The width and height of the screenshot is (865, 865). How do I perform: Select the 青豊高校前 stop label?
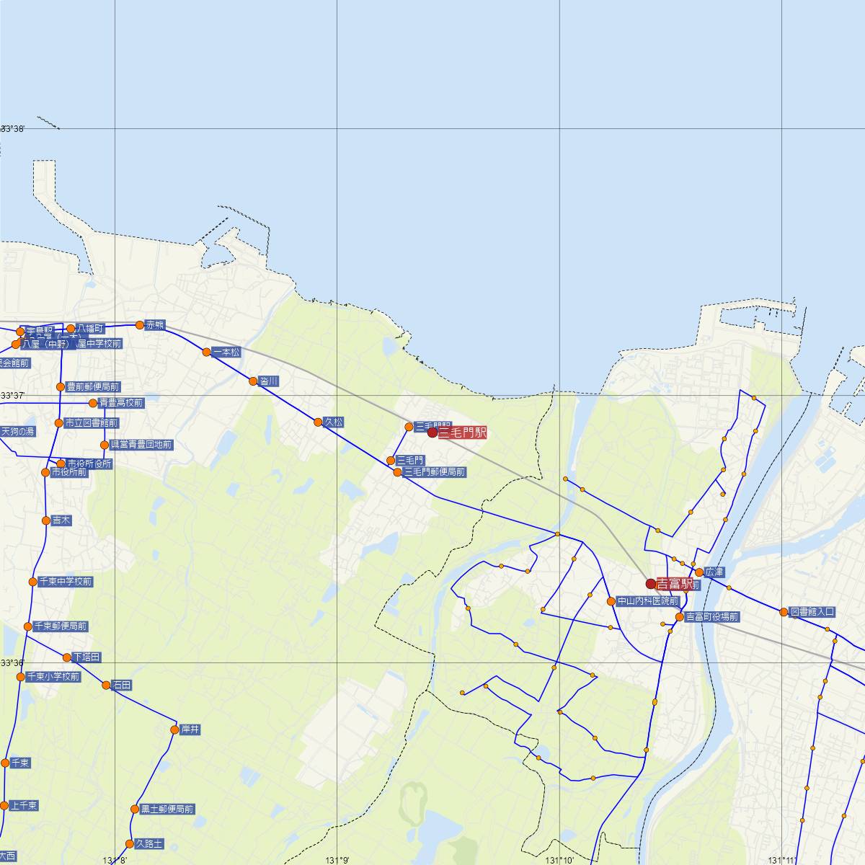(121, 403)
